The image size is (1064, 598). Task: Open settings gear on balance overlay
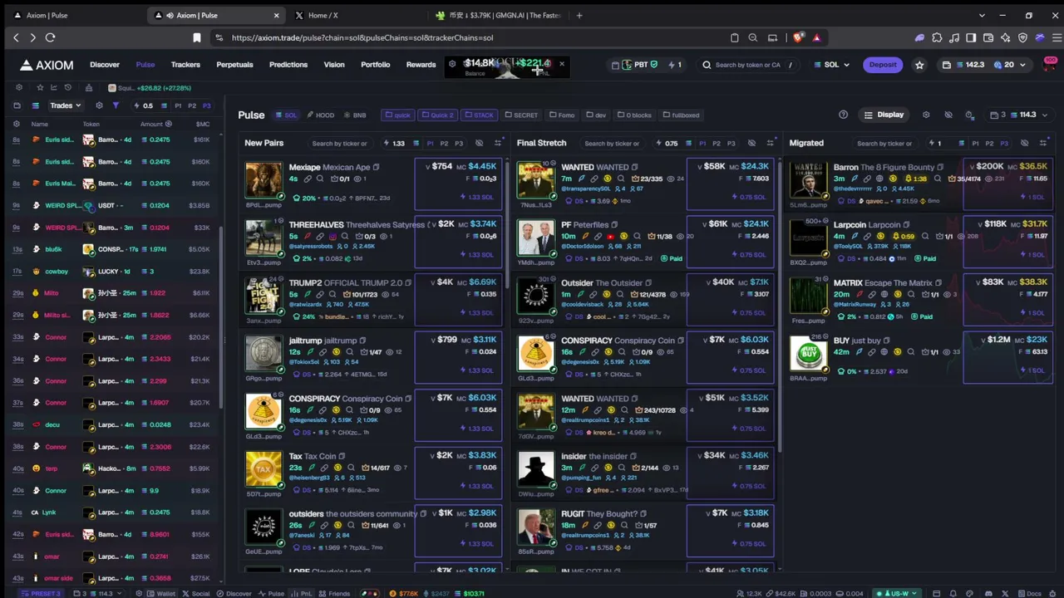pos(452,64)
